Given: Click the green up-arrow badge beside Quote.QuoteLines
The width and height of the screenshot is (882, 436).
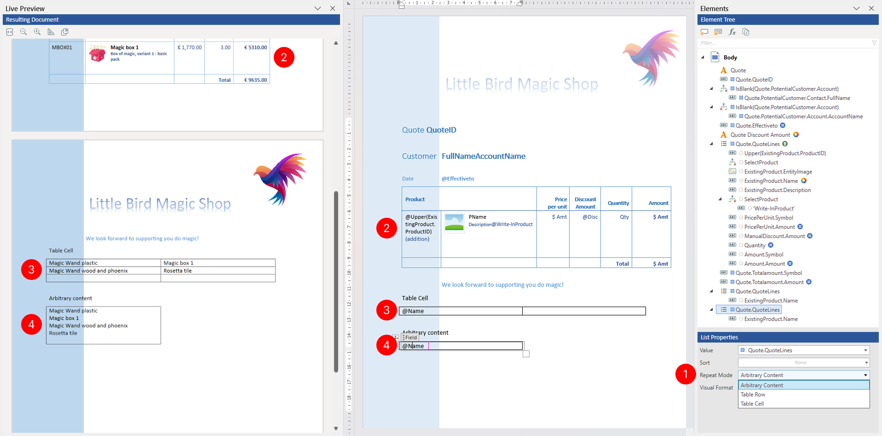Looking at the screenshot, I should coord(785,144).
